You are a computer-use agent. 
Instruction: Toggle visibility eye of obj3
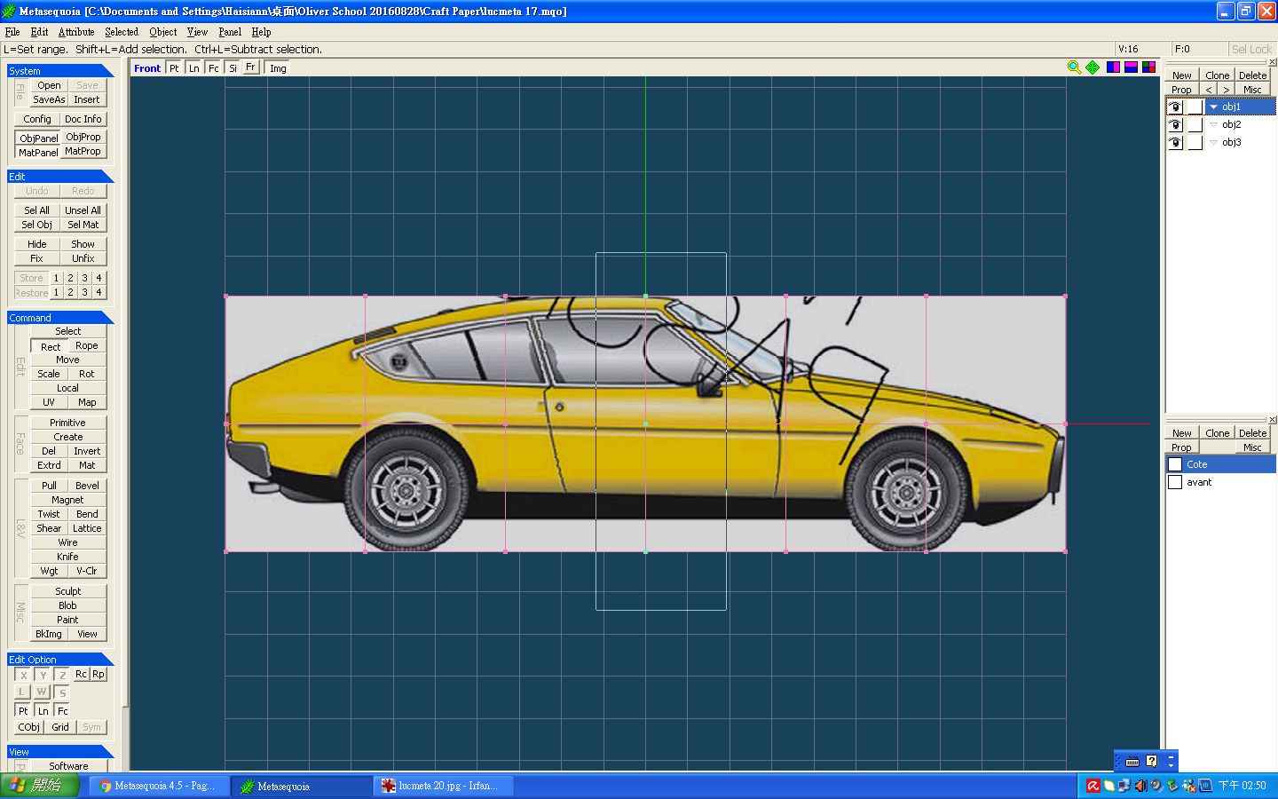(1175, 142)
